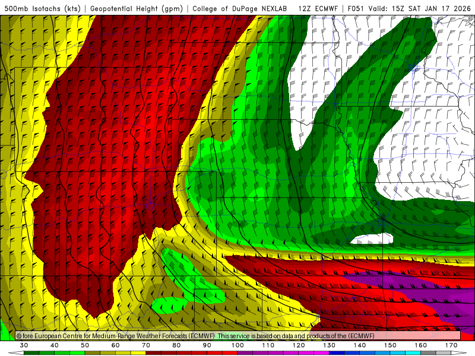
Task: Click the '170' value on the color scale
Action: [451, 345]
